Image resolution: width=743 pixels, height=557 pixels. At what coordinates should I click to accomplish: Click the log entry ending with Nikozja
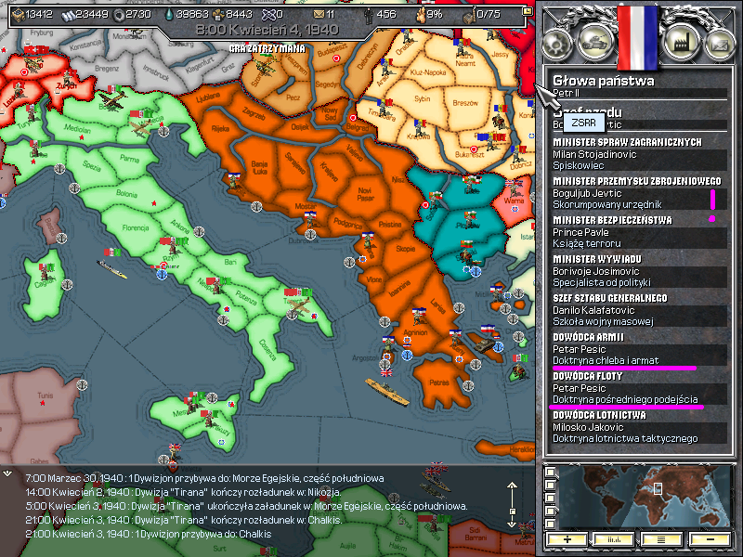(x=183, y=492)
